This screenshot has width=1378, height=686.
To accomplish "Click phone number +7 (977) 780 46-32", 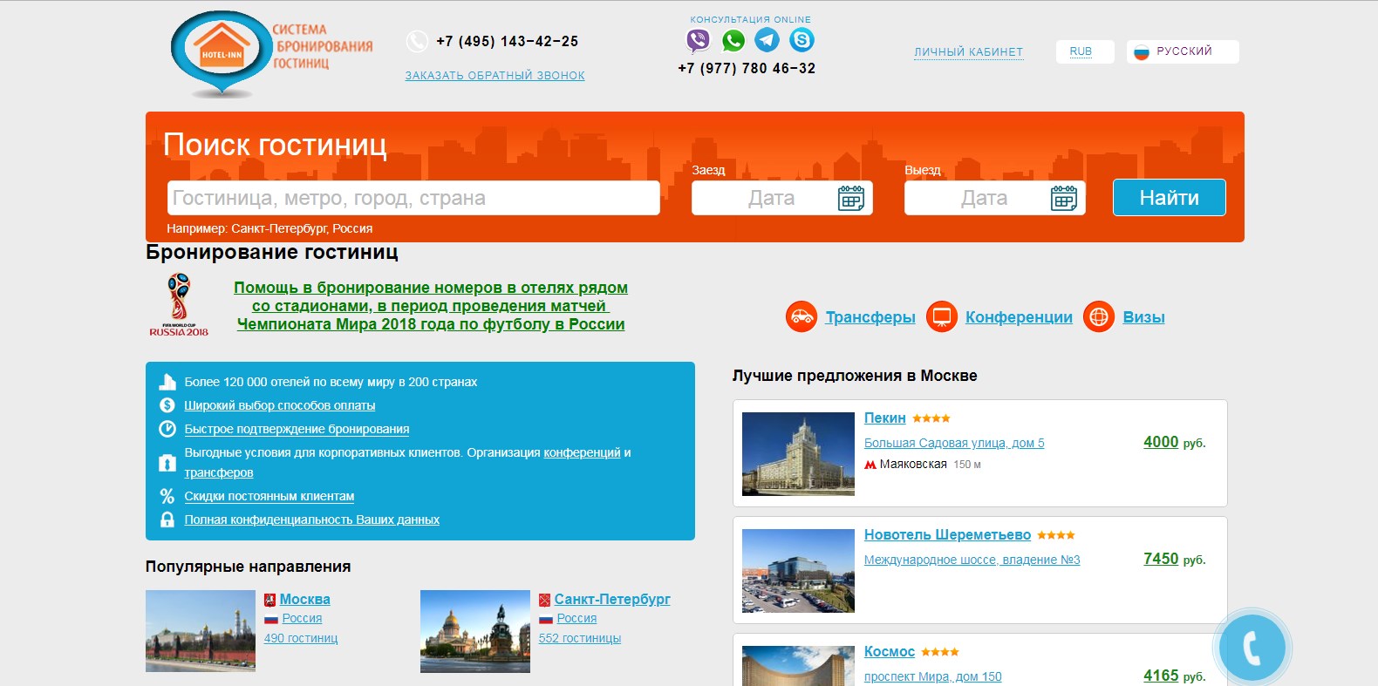I will pos(747,68).
